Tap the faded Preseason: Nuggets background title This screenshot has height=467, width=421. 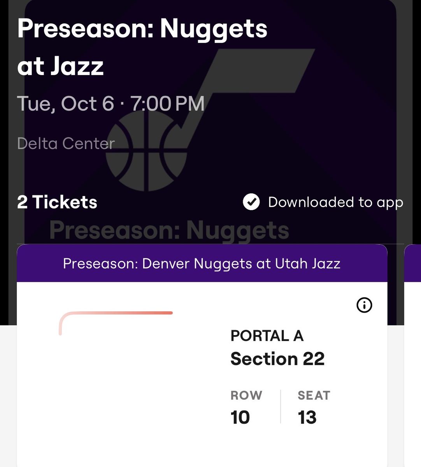tap(169, 230)
